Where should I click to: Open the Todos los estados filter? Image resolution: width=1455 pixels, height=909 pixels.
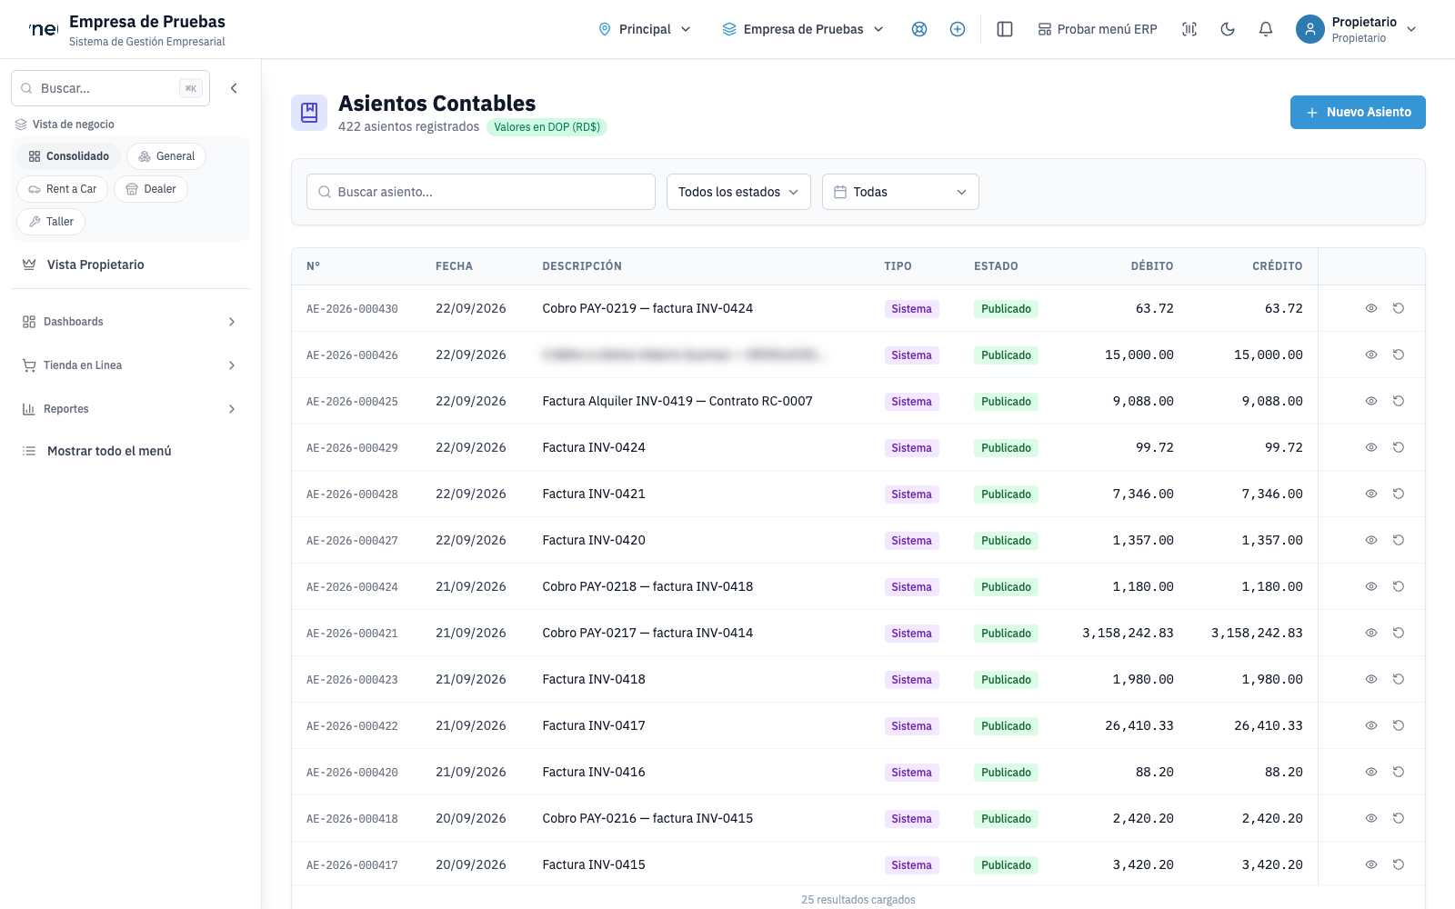[x=738, y=192]
